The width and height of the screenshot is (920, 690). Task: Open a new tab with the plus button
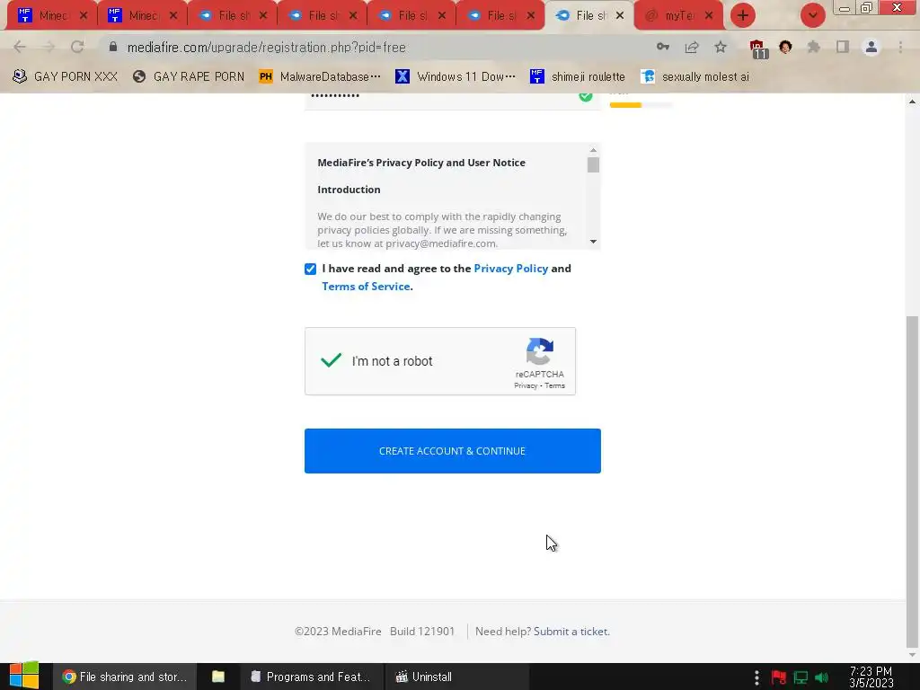tap(743, 15)
